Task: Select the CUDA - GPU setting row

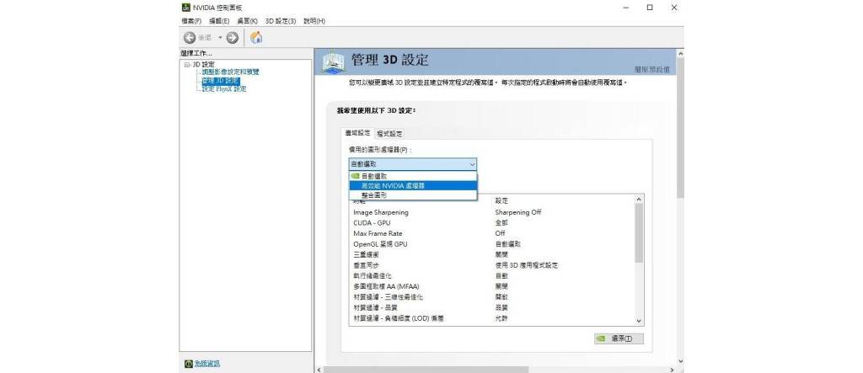Action: pyautogui.click(x=491, y=223)
